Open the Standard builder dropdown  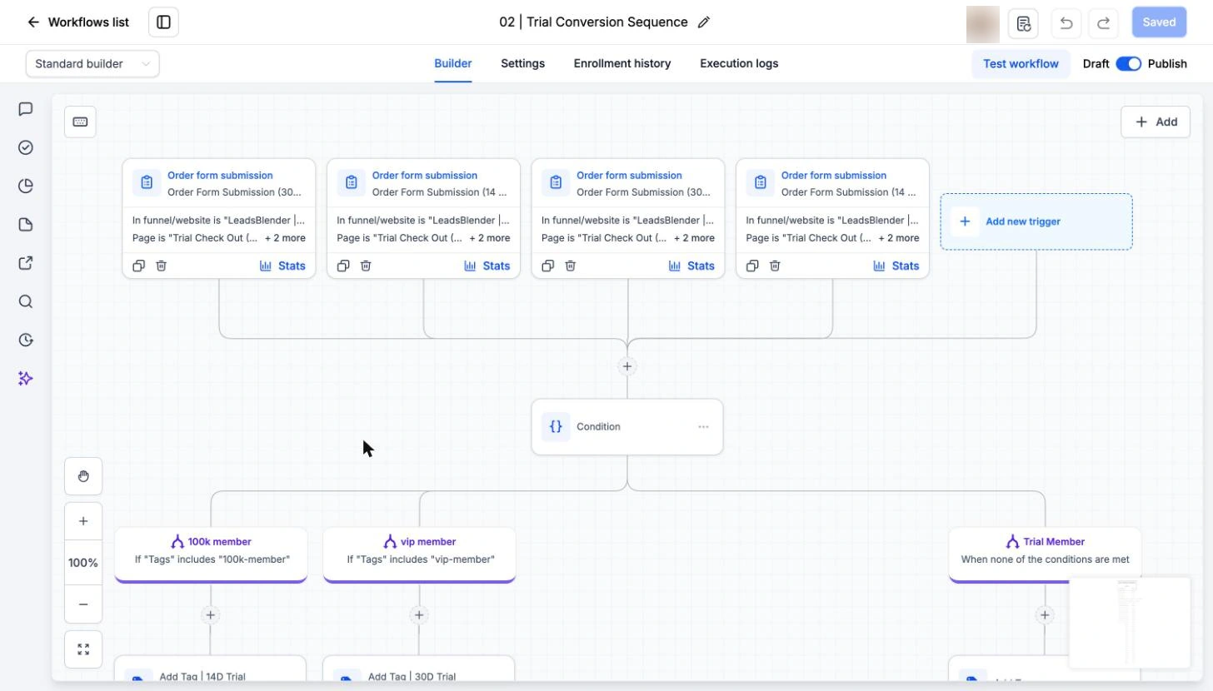coord(92,64)
